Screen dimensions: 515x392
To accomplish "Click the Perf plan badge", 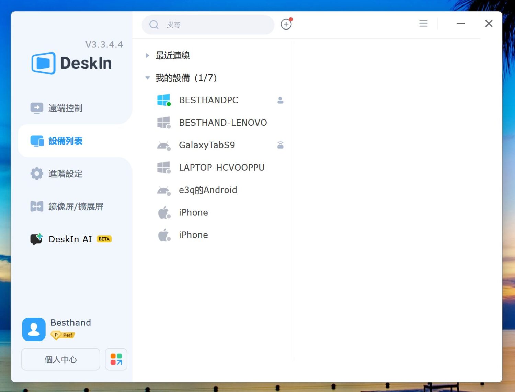I will click(63, 335).
